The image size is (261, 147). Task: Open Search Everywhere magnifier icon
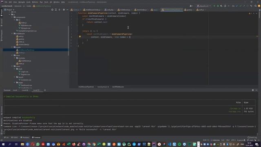255,6
